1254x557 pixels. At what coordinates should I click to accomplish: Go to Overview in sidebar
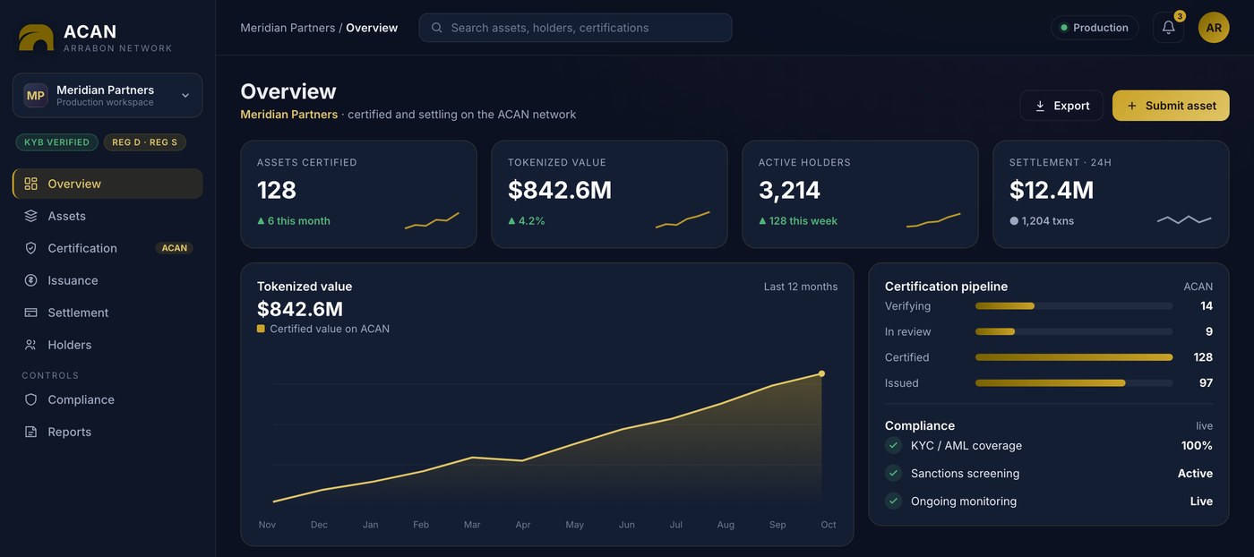107,184
